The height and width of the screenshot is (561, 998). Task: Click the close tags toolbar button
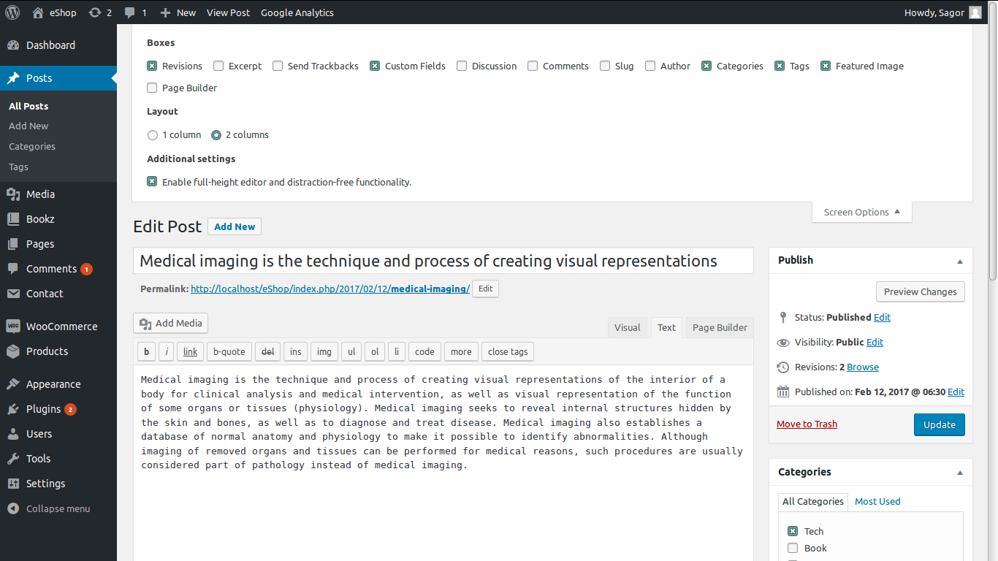pyautogui.click(x=508, y=352)
